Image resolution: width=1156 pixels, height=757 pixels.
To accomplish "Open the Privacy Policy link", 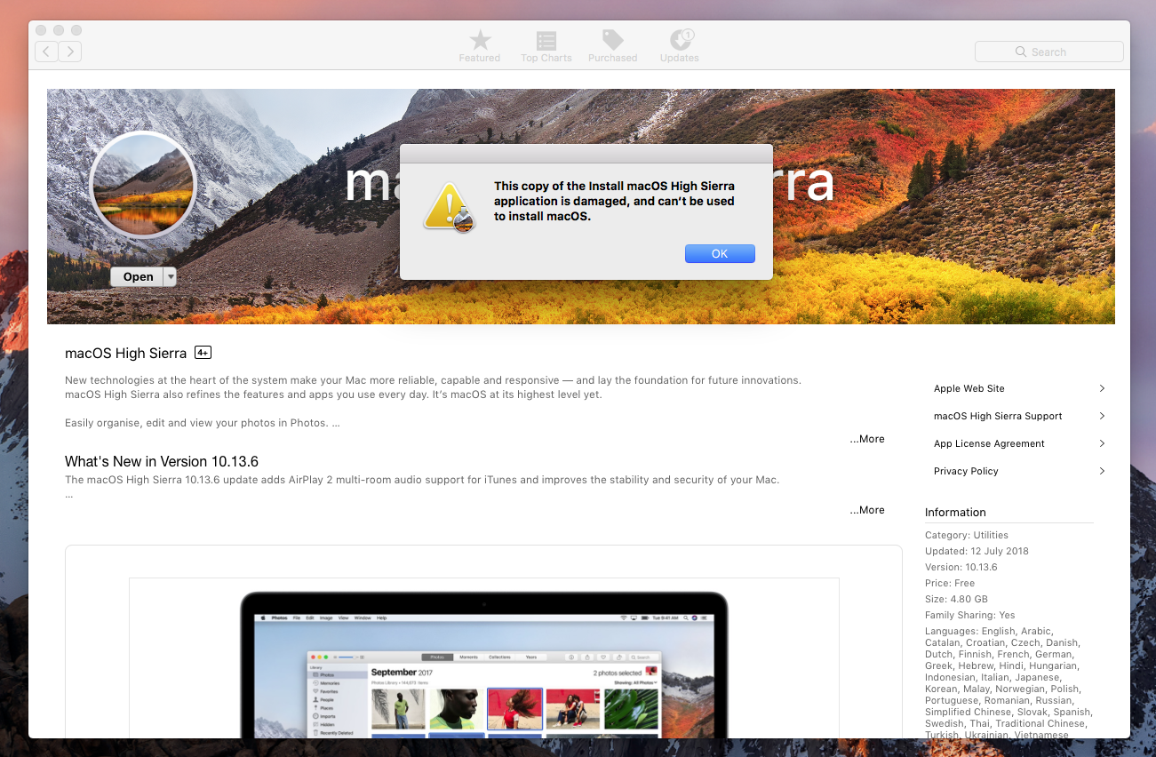I will (x=966, y=471).
